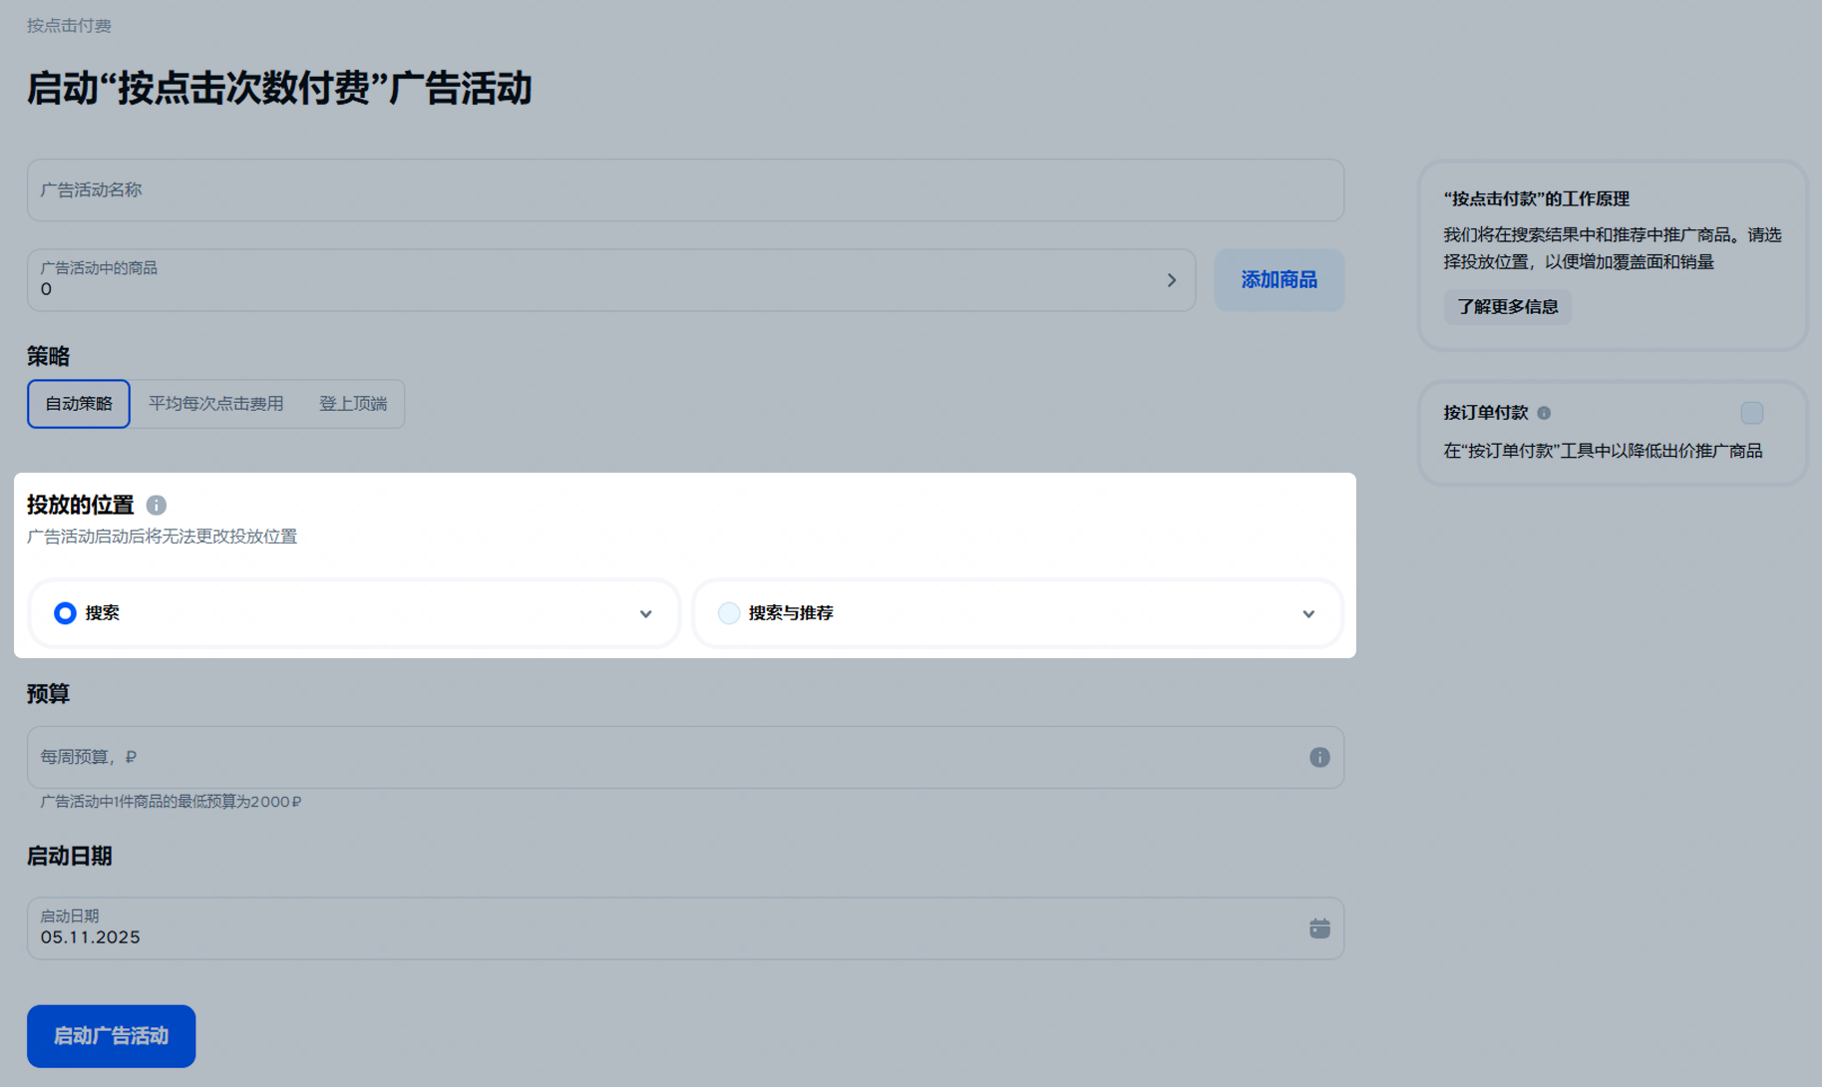
Task: Switch to 登上顶端 strategy tab
Action: (x=353, y=404)
